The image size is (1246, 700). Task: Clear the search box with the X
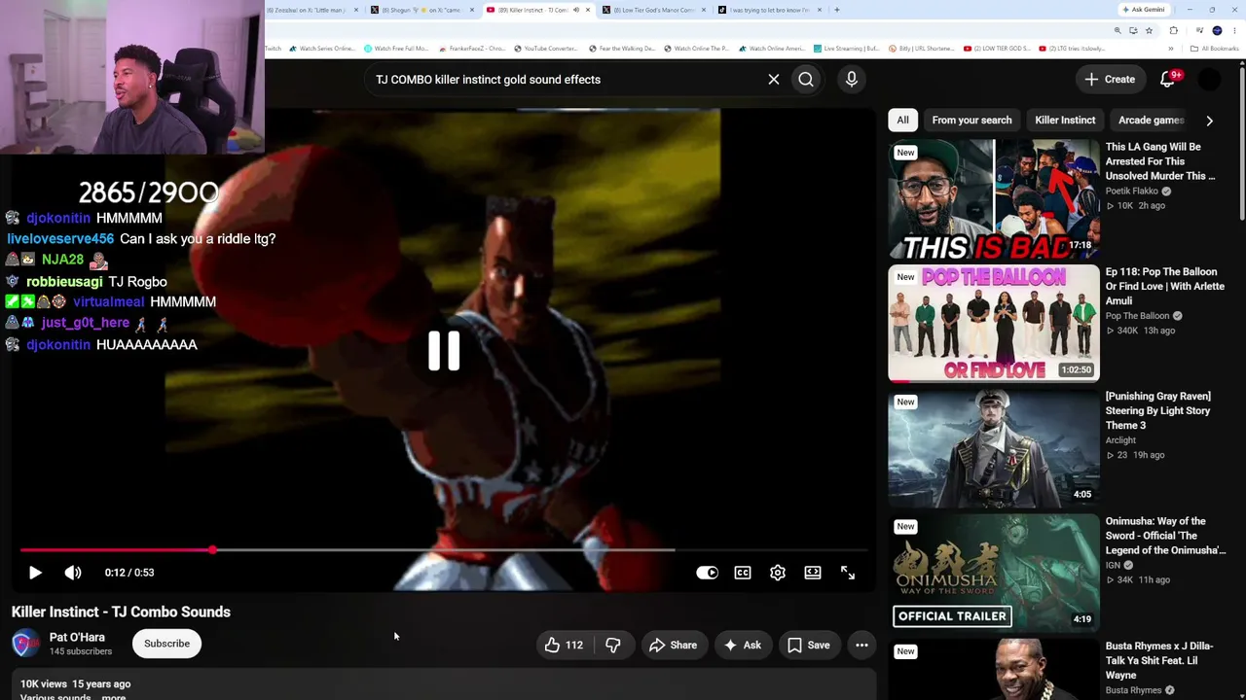tap(774, 80)
